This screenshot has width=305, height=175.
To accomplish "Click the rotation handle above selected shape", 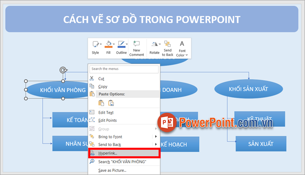I will 63,70.
